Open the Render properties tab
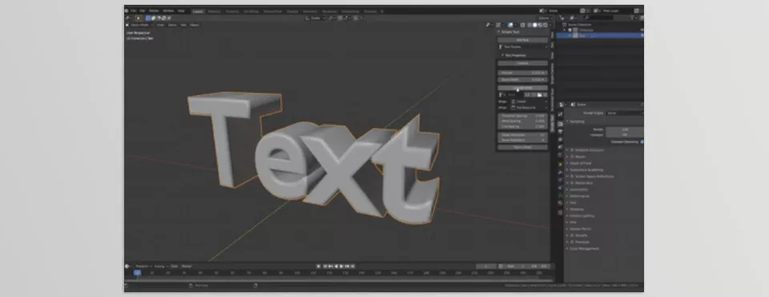Viewport: 769px width, 297px height. (x=560, y=124)
